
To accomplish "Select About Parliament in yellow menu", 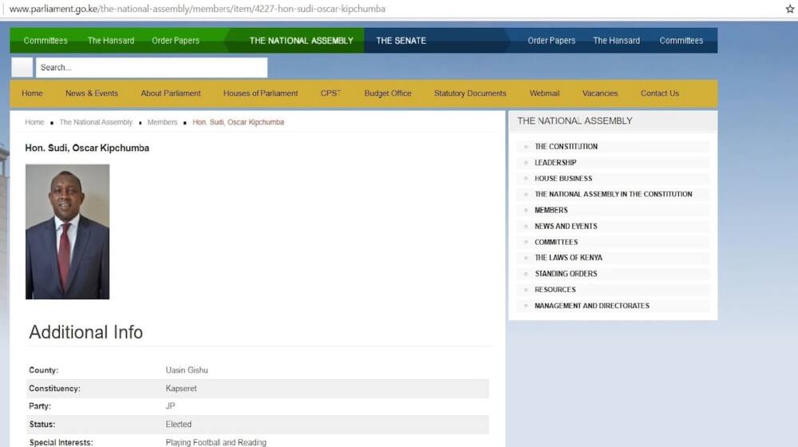I will (171, 93).
